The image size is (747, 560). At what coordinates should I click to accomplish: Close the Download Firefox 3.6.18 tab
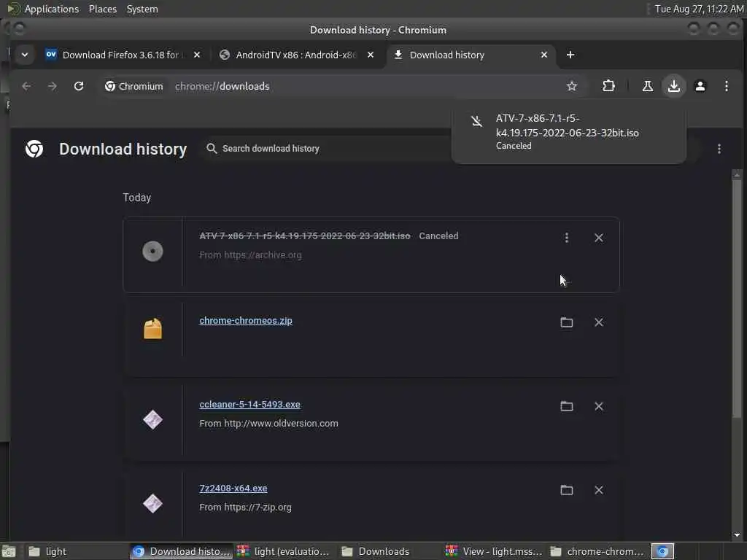197,55
